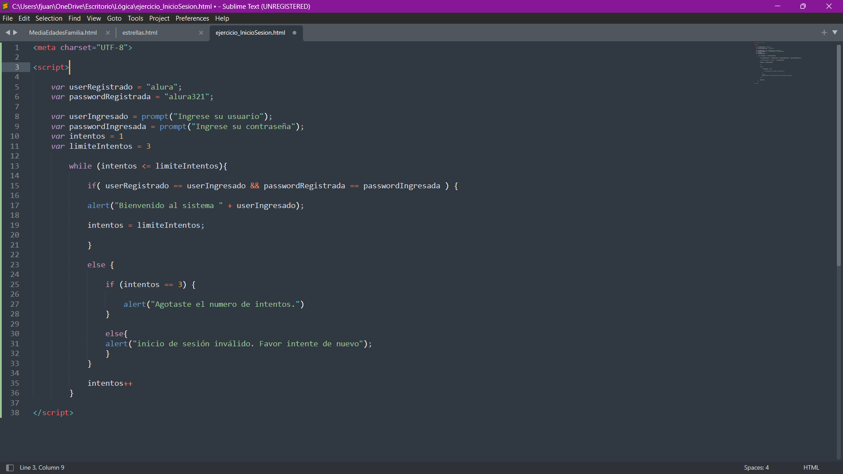Click the opening <script> tag

[51, 67]
